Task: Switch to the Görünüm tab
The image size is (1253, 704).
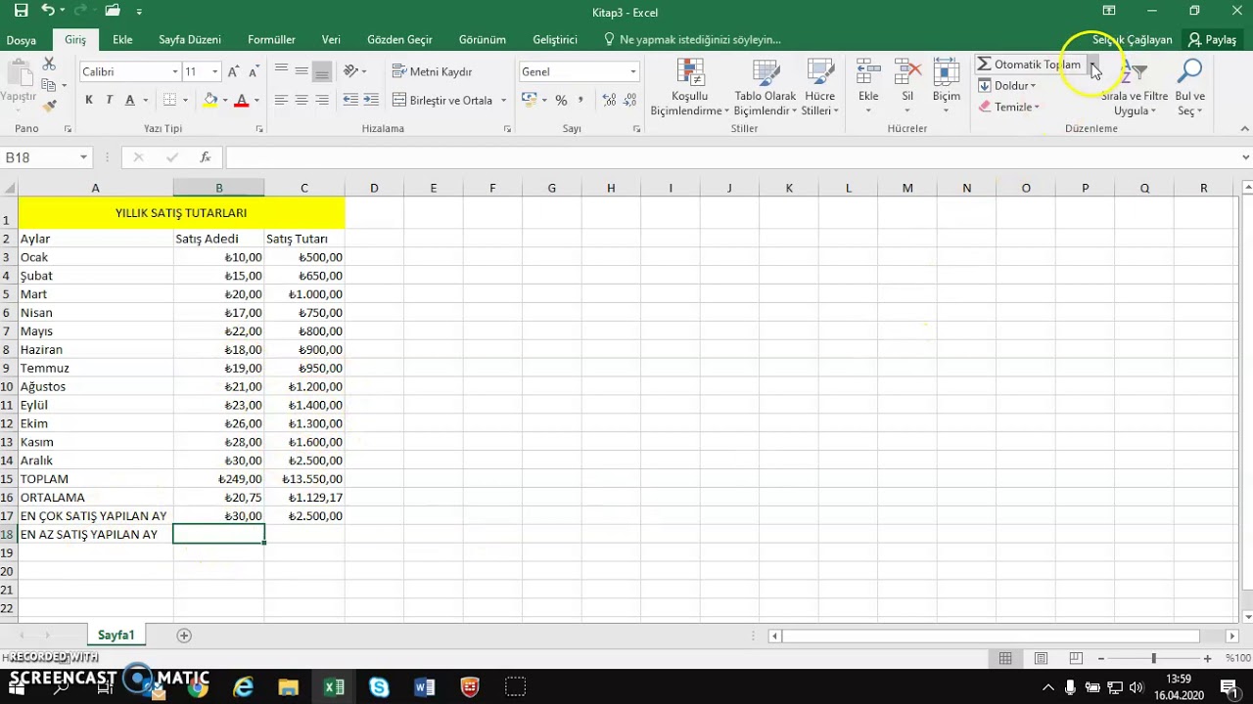Action: click(x=483, y=40)
